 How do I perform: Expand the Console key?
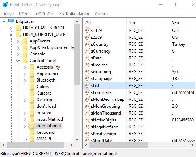tap(18, 54)
